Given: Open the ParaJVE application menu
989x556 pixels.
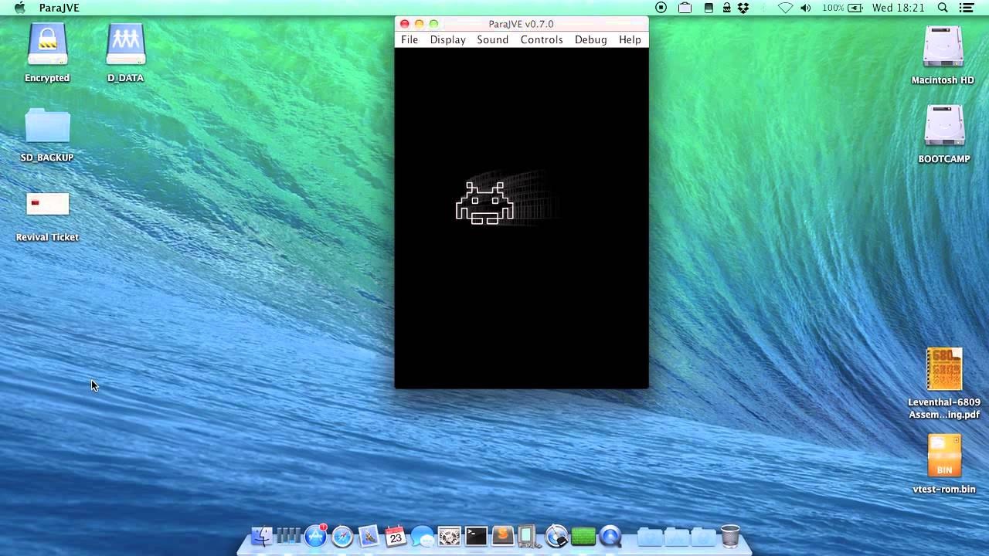Looking at the screenshot, I should tap(59, 8).
